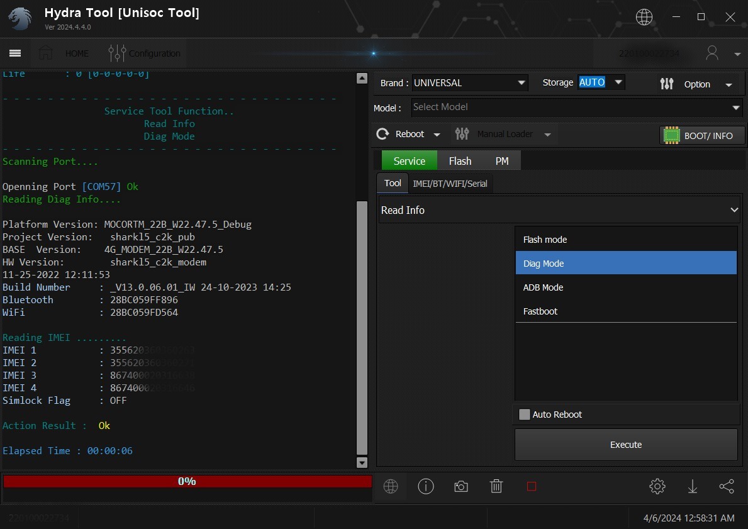Viewport: 748px width, 529px height.
Task: Click the Execute button
Action: pyautogui.click(x=626, y=445)
